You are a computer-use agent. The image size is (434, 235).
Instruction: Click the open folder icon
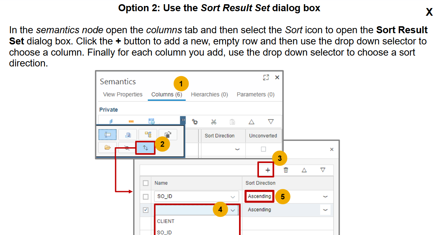pyautogui.click(x=108, y=148)
